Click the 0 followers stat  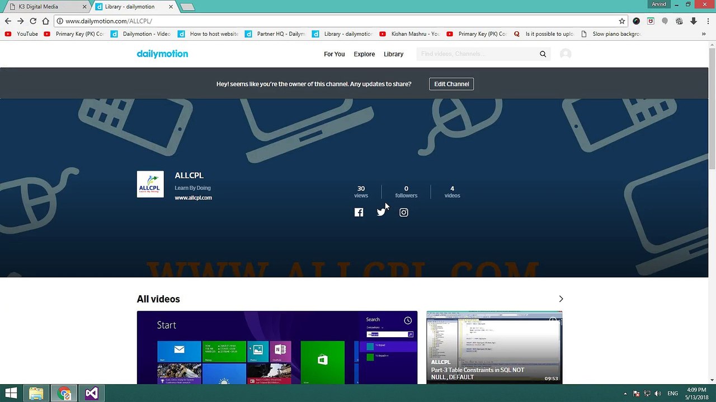coord(406,192)
